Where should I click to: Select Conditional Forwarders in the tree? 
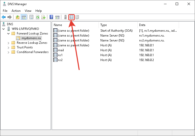tap(33, 52)
